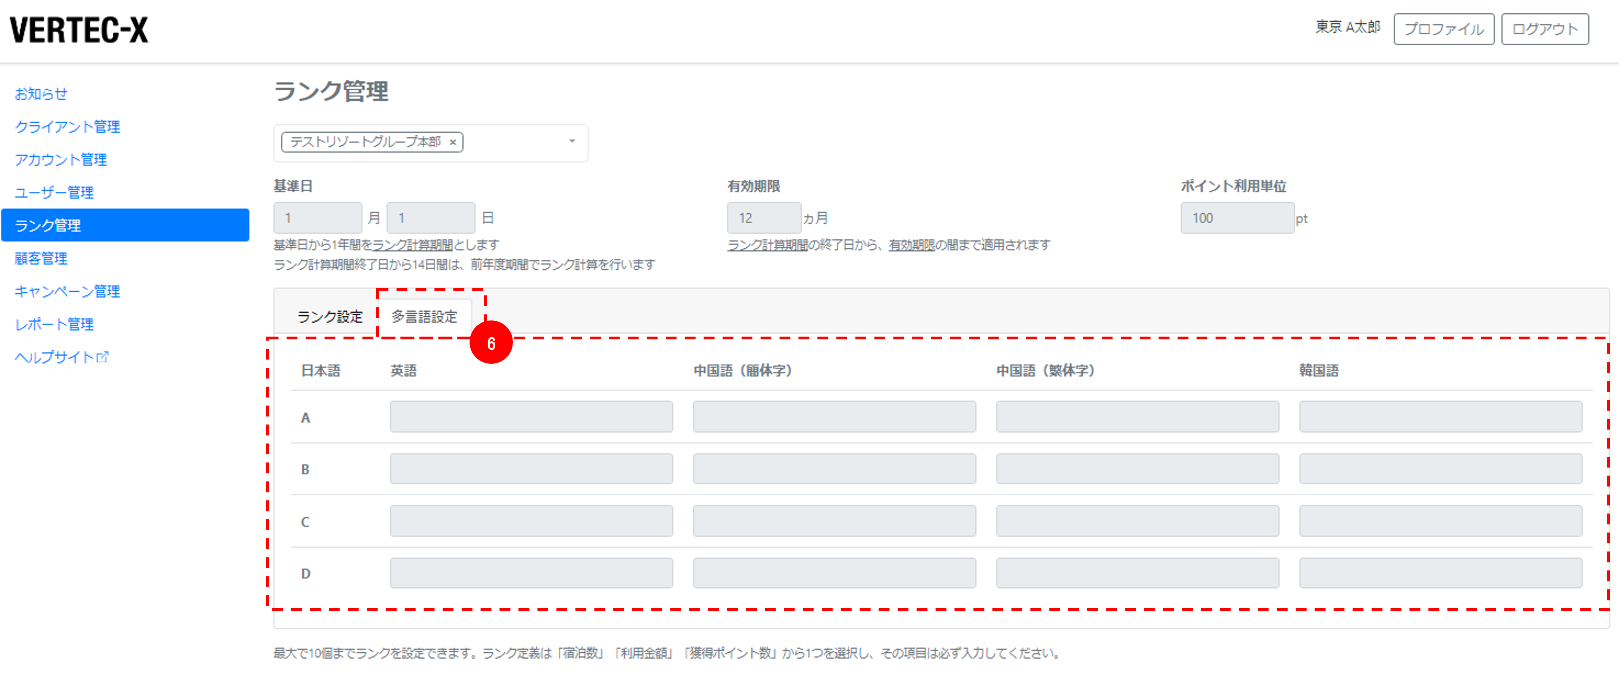
Task: Open the 多言語設定 tab
Action: tap(424, 317)
